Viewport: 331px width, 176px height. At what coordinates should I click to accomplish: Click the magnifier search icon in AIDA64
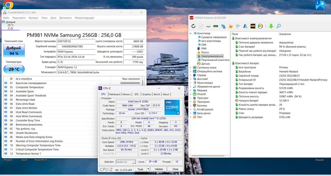279,26
